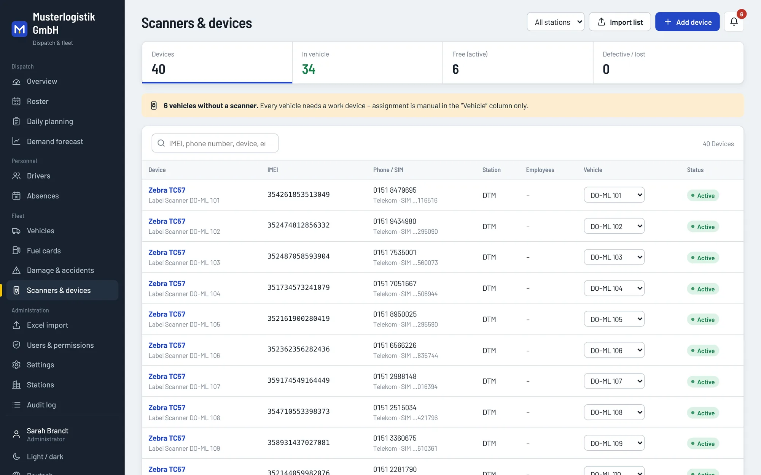This screenshot has width=761, height=475.
Task: Open vehicle dropdown DO-ML 104
Action: (614, 288)
